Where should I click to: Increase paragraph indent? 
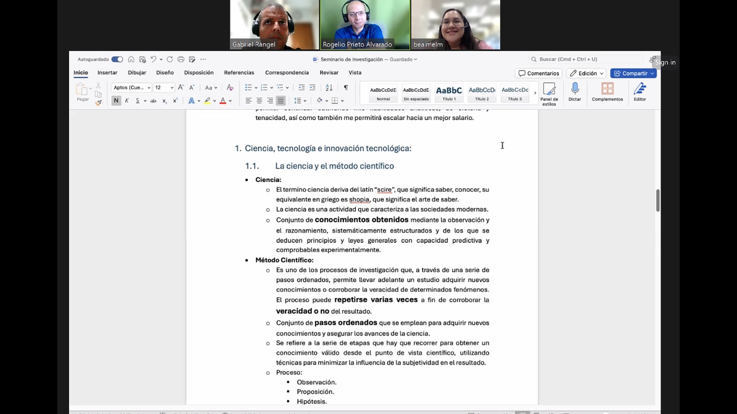[x=312, y=88]
